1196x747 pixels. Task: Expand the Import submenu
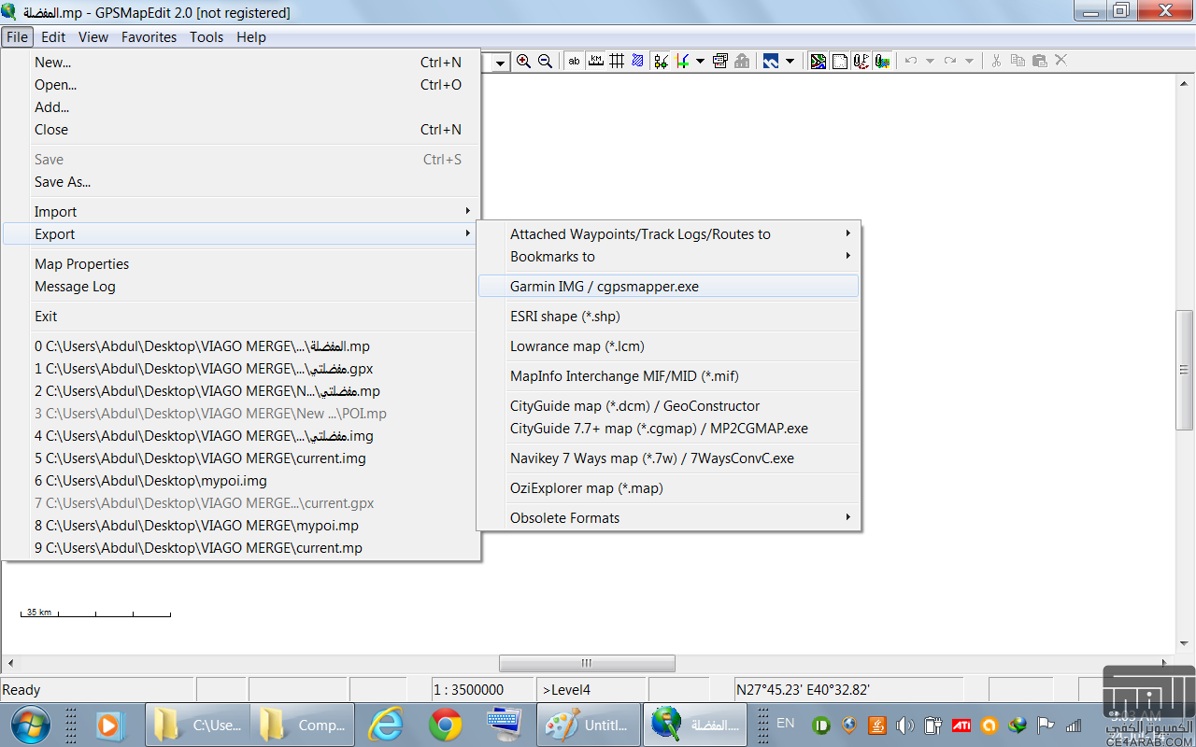pyautogui.click(x=242, y=212)
